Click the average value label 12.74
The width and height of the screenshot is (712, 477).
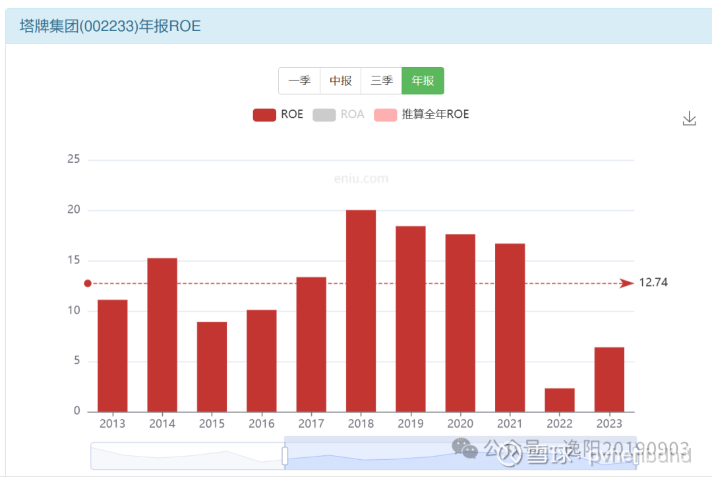653,283
